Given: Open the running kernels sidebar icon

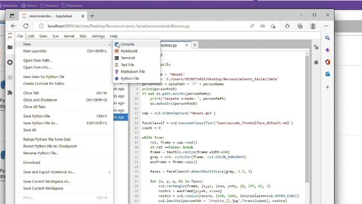Looking at the screenshot, I should (10, 62).
